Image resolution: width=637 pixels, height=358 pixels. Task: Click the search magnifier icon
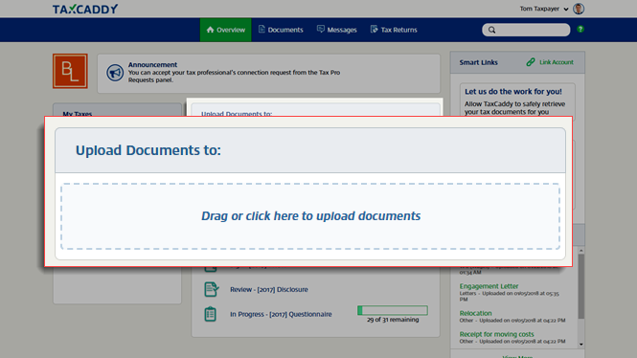492,30
